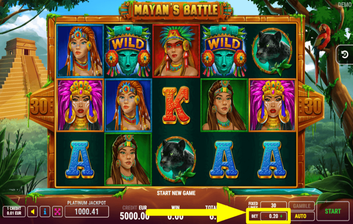Change the 1 CREDIT denomination box
This screenshot has width=353, height=224.
14,211
